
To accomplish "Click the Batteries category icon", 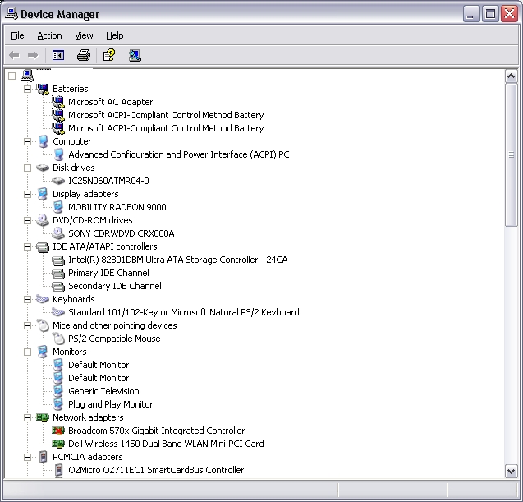I will (43, 89).
